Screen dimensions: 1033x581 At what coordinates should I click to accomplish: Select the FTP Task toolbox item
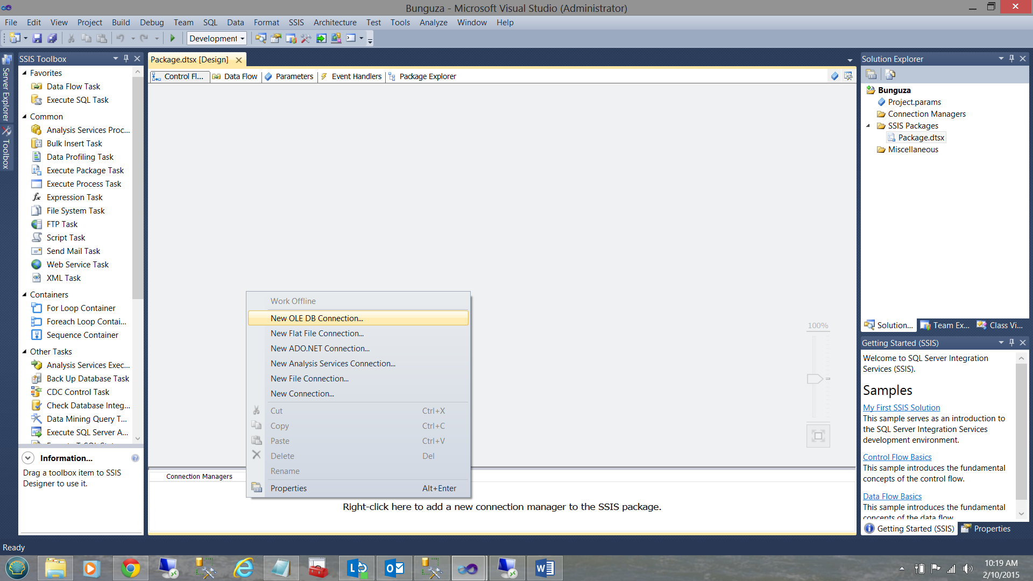click(62, 224)
